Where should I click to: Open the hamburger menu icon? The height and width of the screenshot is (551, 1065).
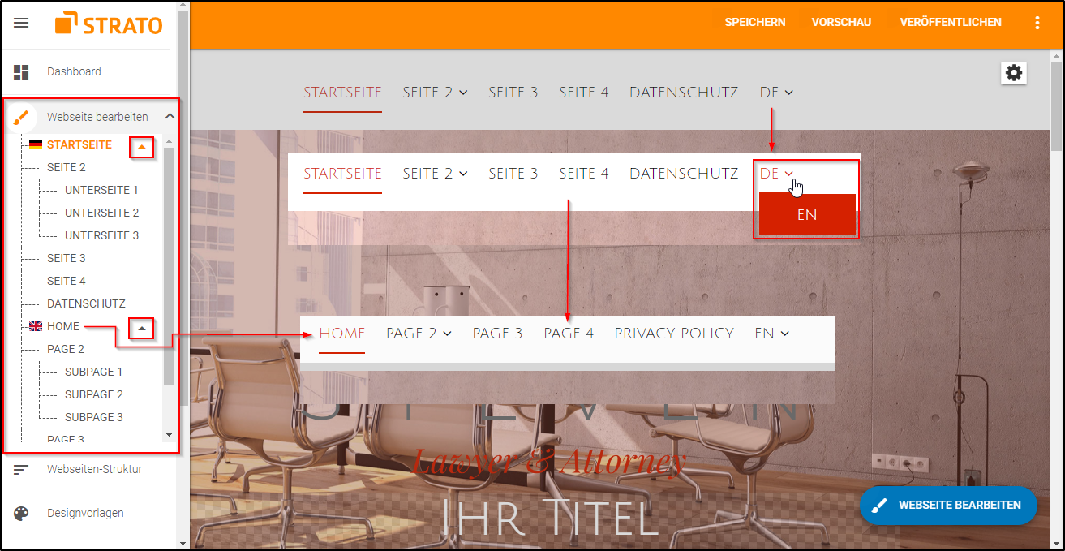tap(21, 23)
